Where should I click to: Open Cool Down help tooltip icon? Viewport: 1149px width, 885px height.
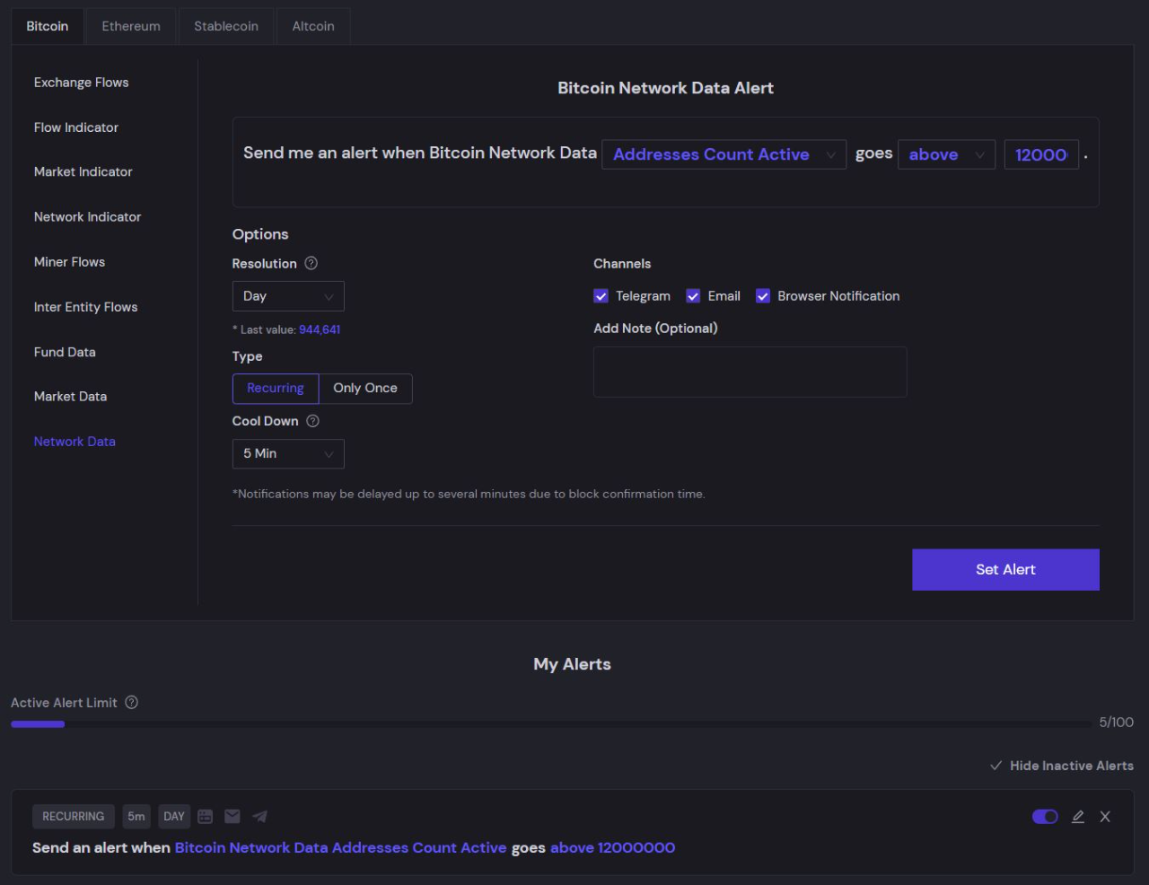(313, 421)
